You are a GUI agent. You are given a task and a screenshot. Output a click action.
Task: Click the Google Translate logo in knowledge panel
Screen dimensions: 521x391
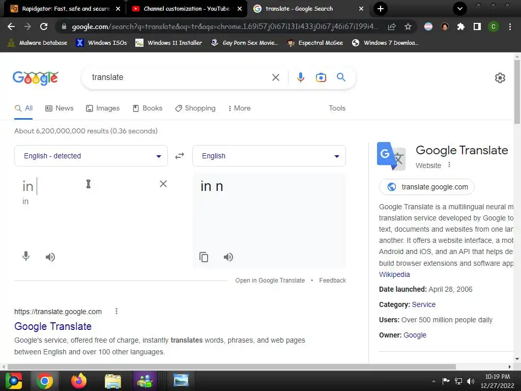coord(391,156)
